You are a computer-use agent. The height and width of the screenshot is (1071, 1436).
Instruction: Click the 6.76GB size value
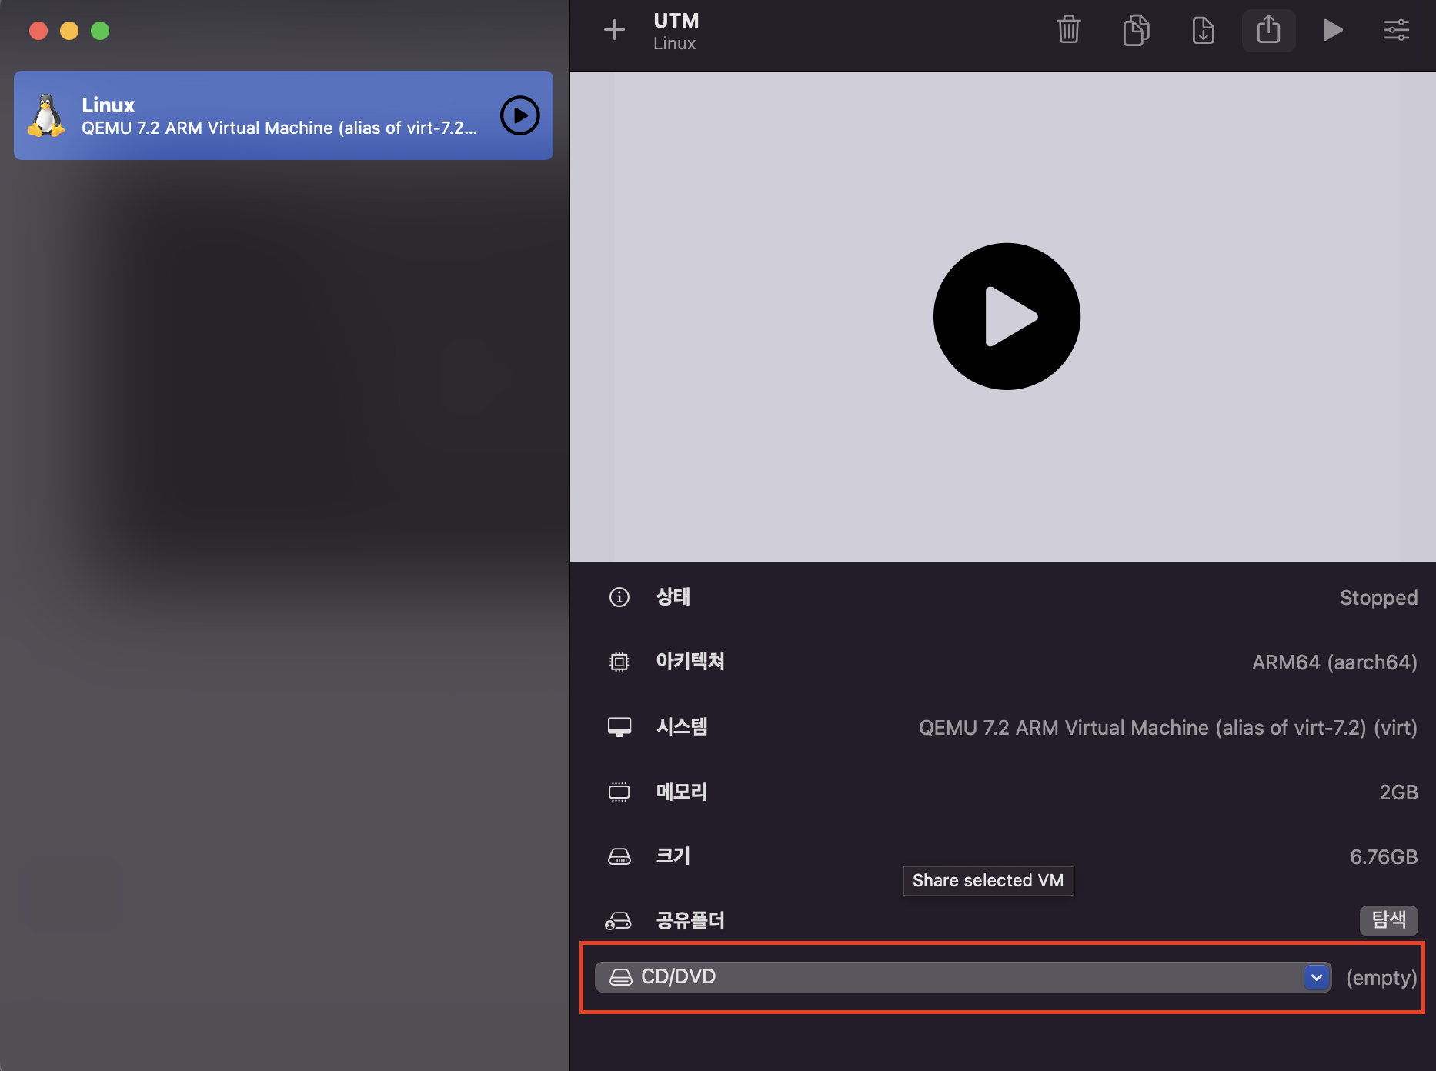1384,857
